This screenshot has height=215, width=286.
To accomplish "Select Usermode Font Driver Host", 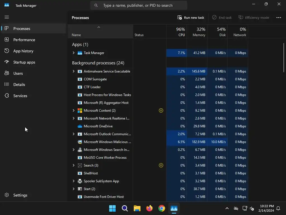I will coord(158,197).
